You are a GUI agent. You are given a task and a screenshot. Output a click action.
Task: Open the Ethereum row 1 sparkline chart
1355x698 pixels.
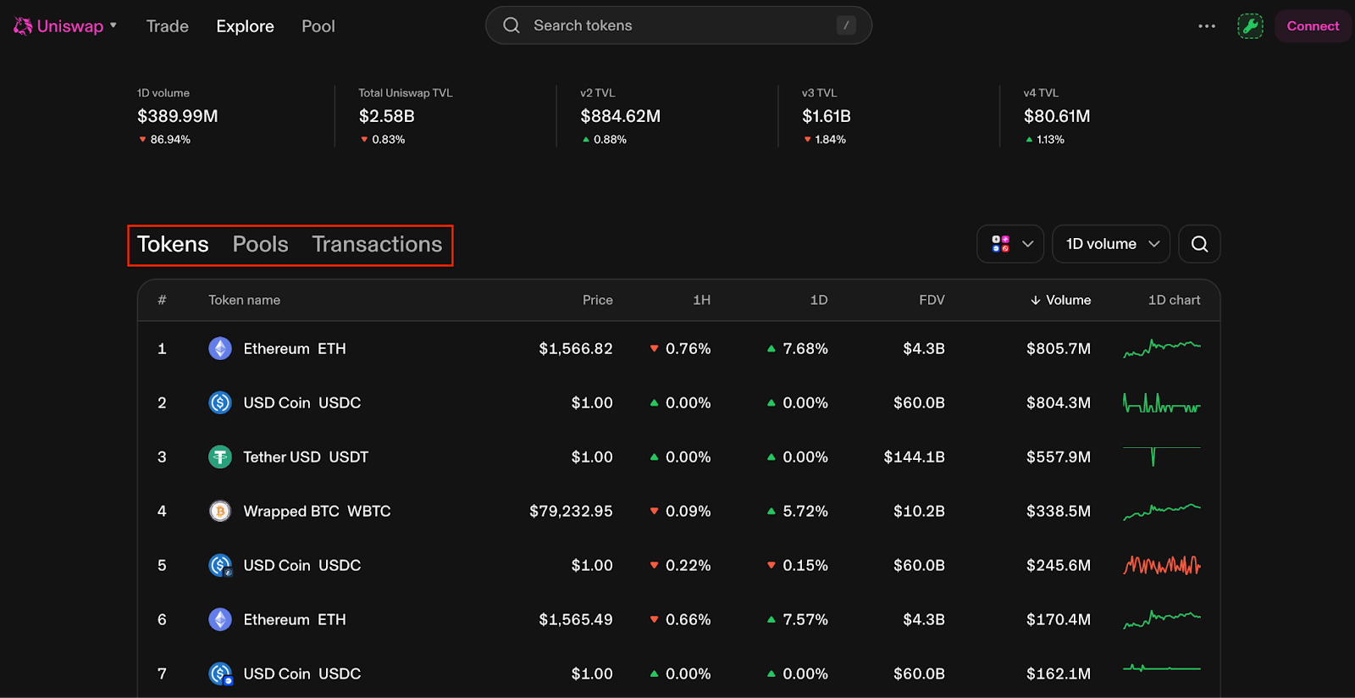(1162, 348)
